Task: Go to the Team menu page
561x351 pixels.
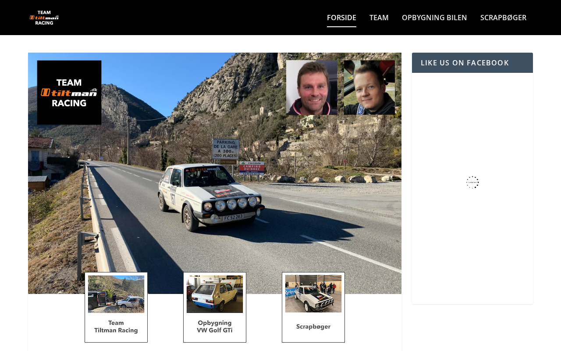Action: click(379, 18)
